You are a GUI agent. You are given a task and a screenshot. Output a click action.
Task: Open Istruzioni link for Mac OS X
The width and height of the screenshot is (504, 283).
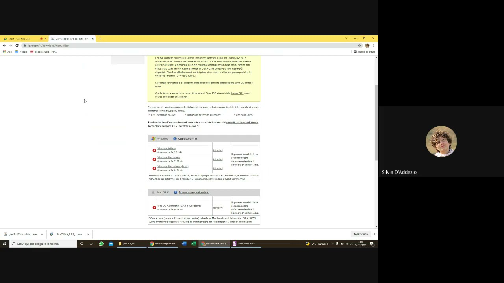218,208
